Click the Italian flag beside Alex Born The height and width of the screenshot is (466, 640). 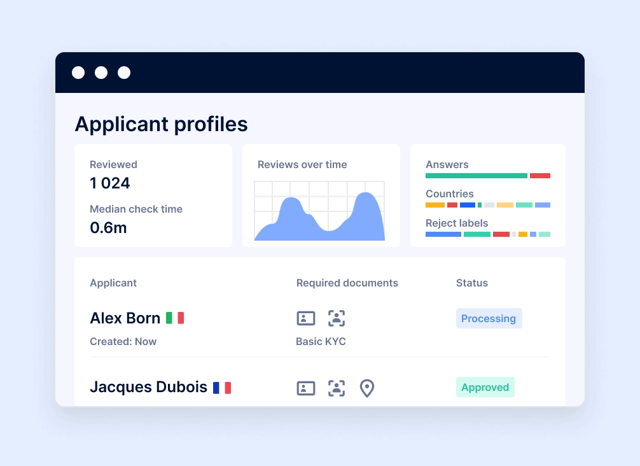[x=175, y=318]
